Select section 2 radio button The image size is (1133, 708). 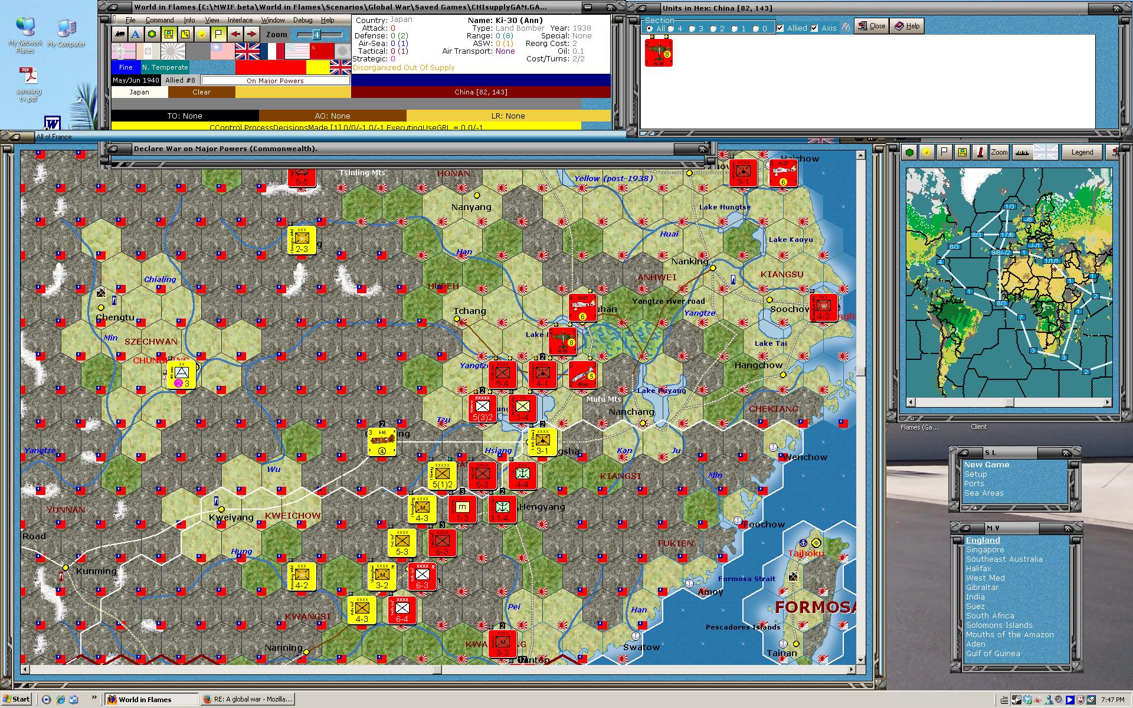pyautogui.click(x=713, y=28)
